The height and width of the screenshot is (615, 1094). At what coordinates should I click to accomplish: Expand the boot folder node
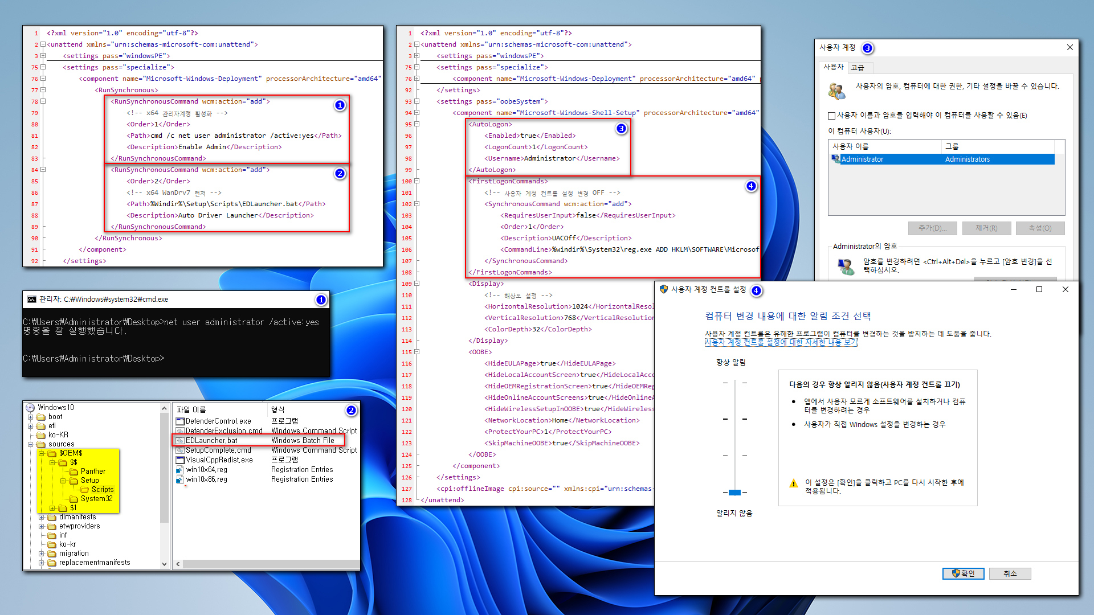pos(31,417)
